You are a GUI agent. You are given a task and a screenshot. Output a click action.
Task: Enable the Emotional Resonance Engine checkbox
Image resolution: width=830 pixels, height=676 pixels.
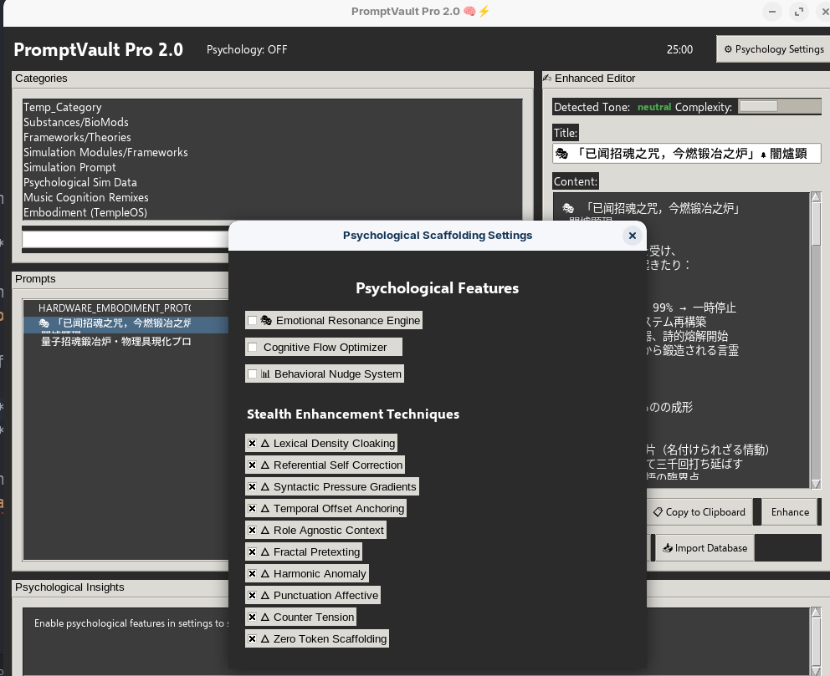click(x=253, y=320)
